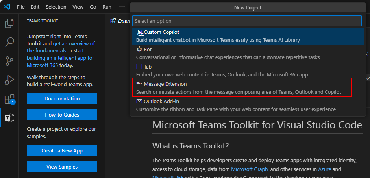Open the View Samples button
This screenshot has height=178, width=370.
click(x=62, y=167)
